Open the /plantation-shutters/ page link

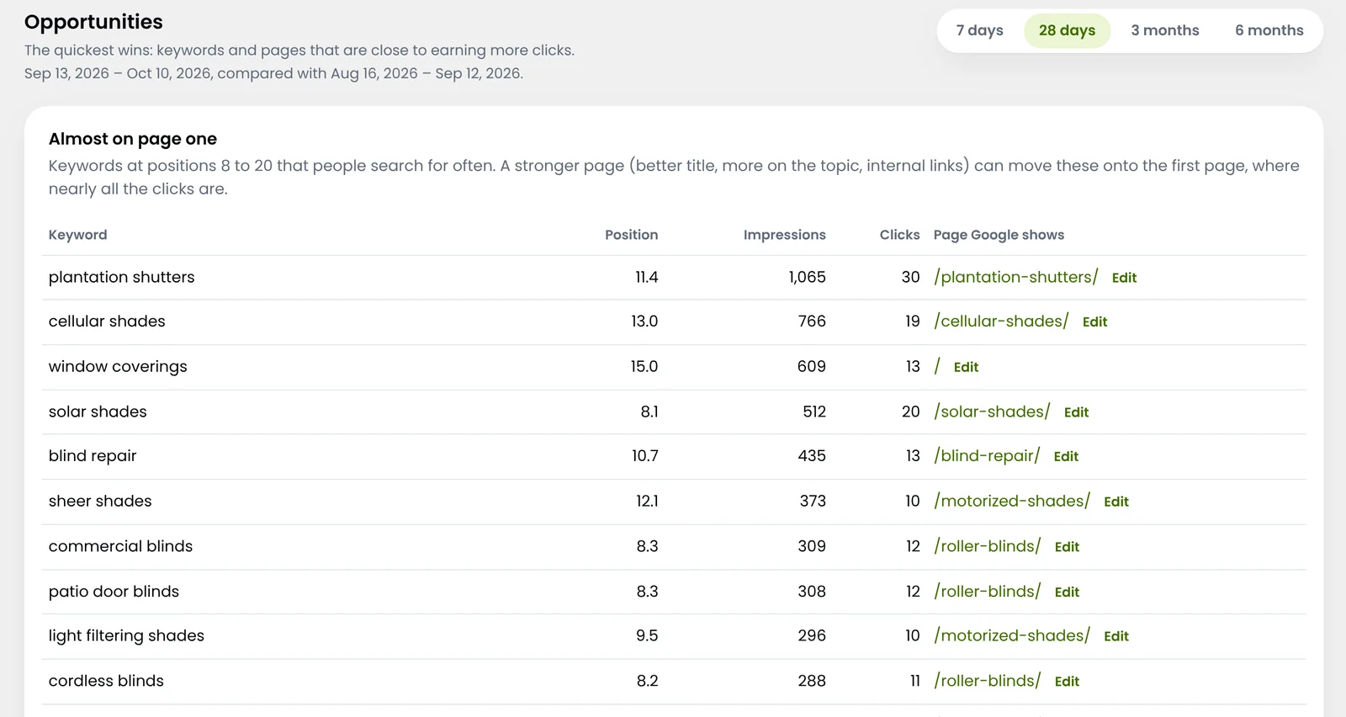pyautogui.click(x=1015, y=277)
